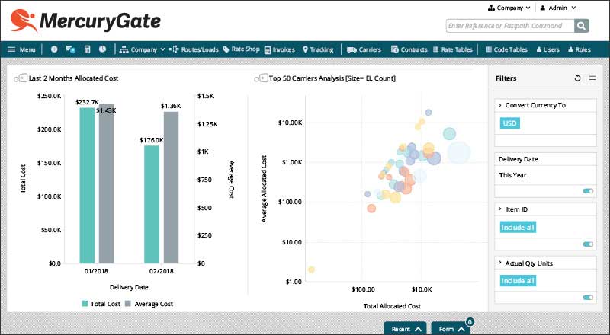
Task: Click Include all under Item ID
Action: point(518,228)
